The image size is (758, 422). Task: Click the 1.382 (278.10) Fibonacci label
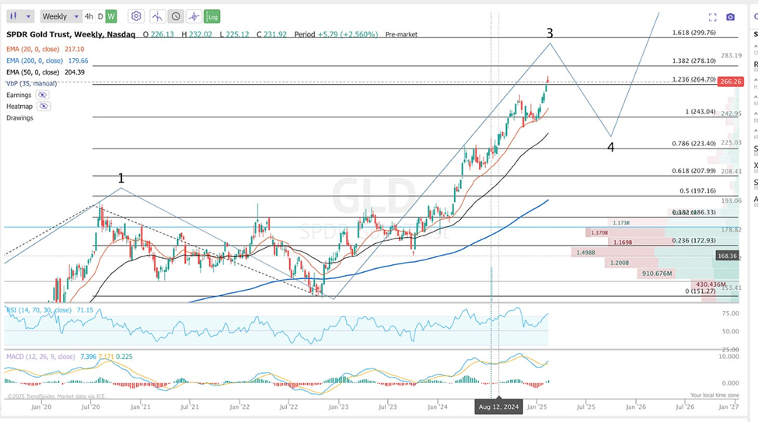pyautogui.click(x=693, y=61)
